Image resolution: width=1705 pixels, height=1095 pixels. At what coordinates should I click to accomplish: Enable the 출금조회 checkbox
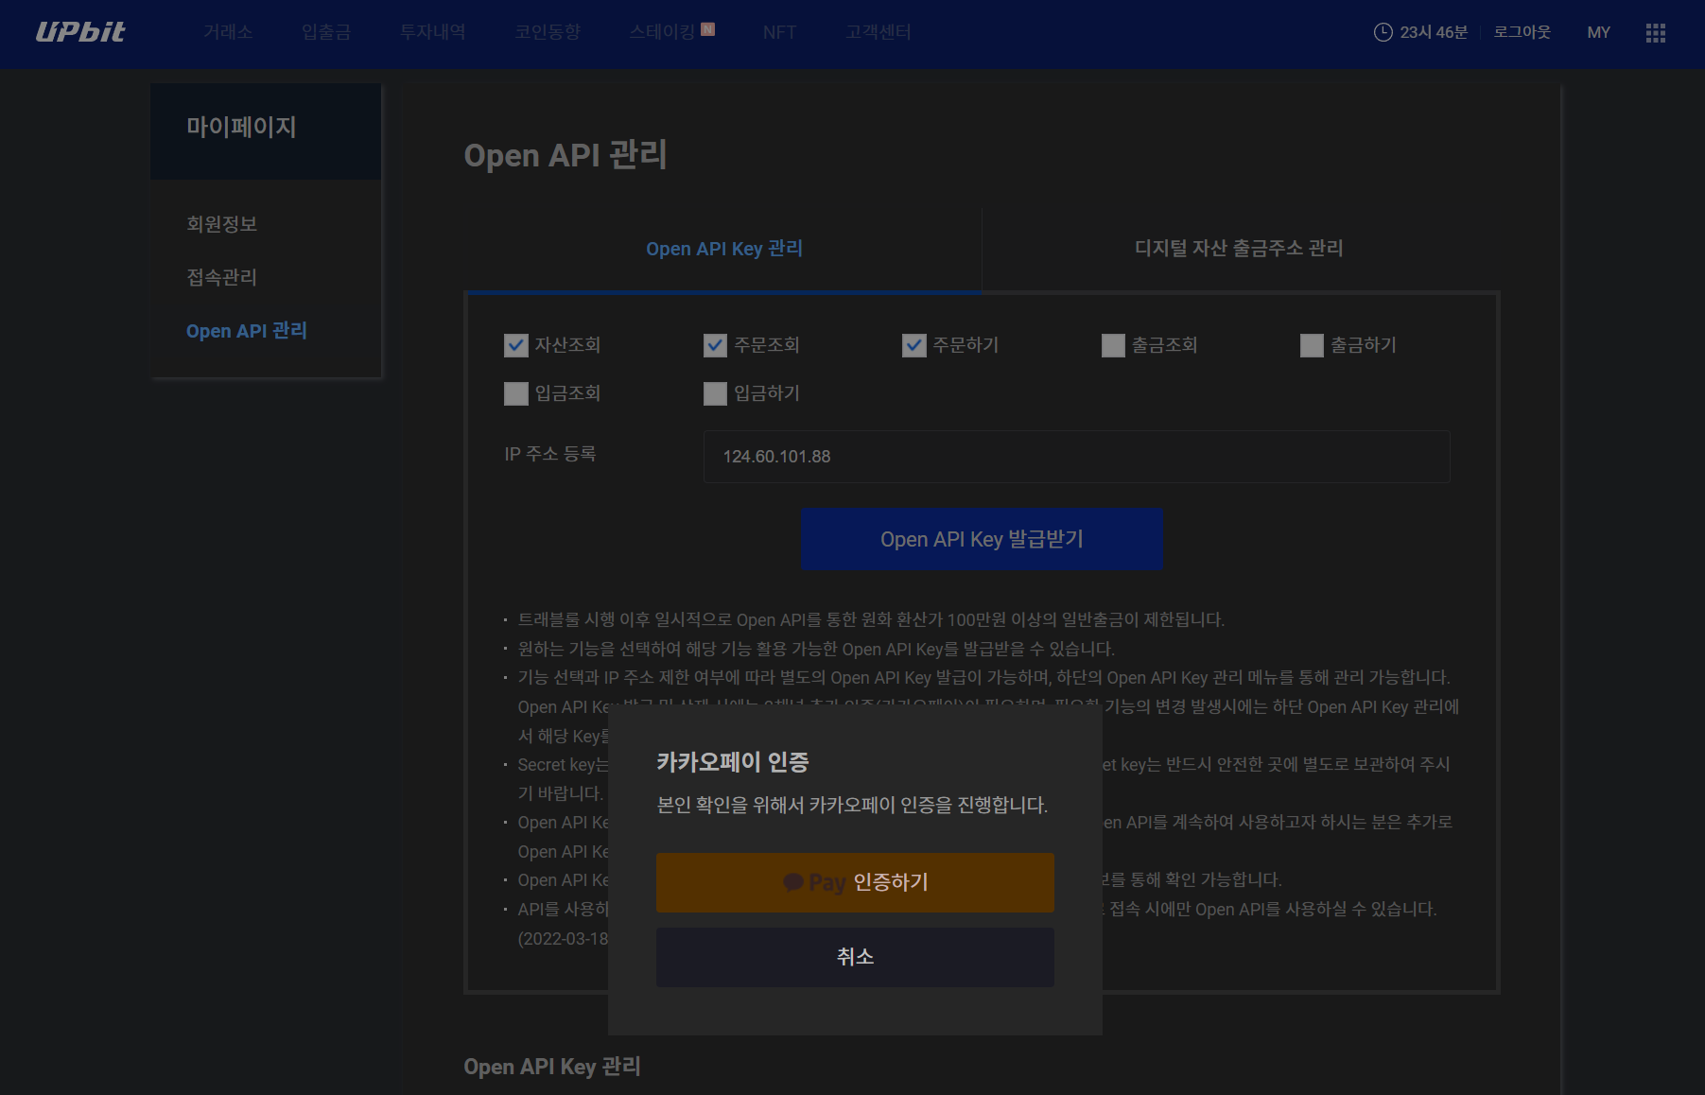click(x=1114, y=345)
